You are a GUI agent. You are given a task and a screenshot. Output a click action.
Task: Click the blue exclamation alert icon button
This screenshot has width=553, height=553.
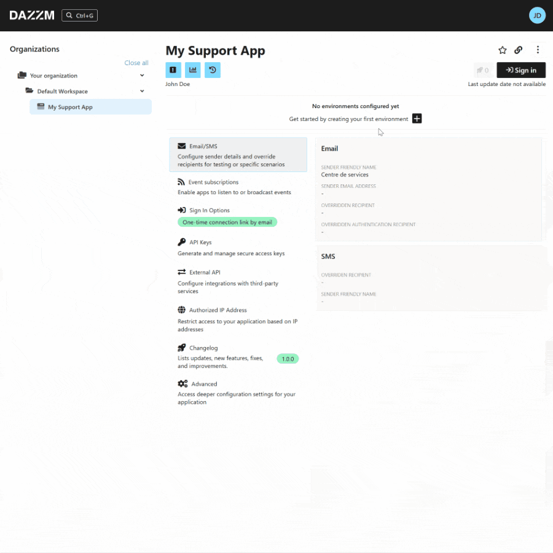(x=173, y=70)
